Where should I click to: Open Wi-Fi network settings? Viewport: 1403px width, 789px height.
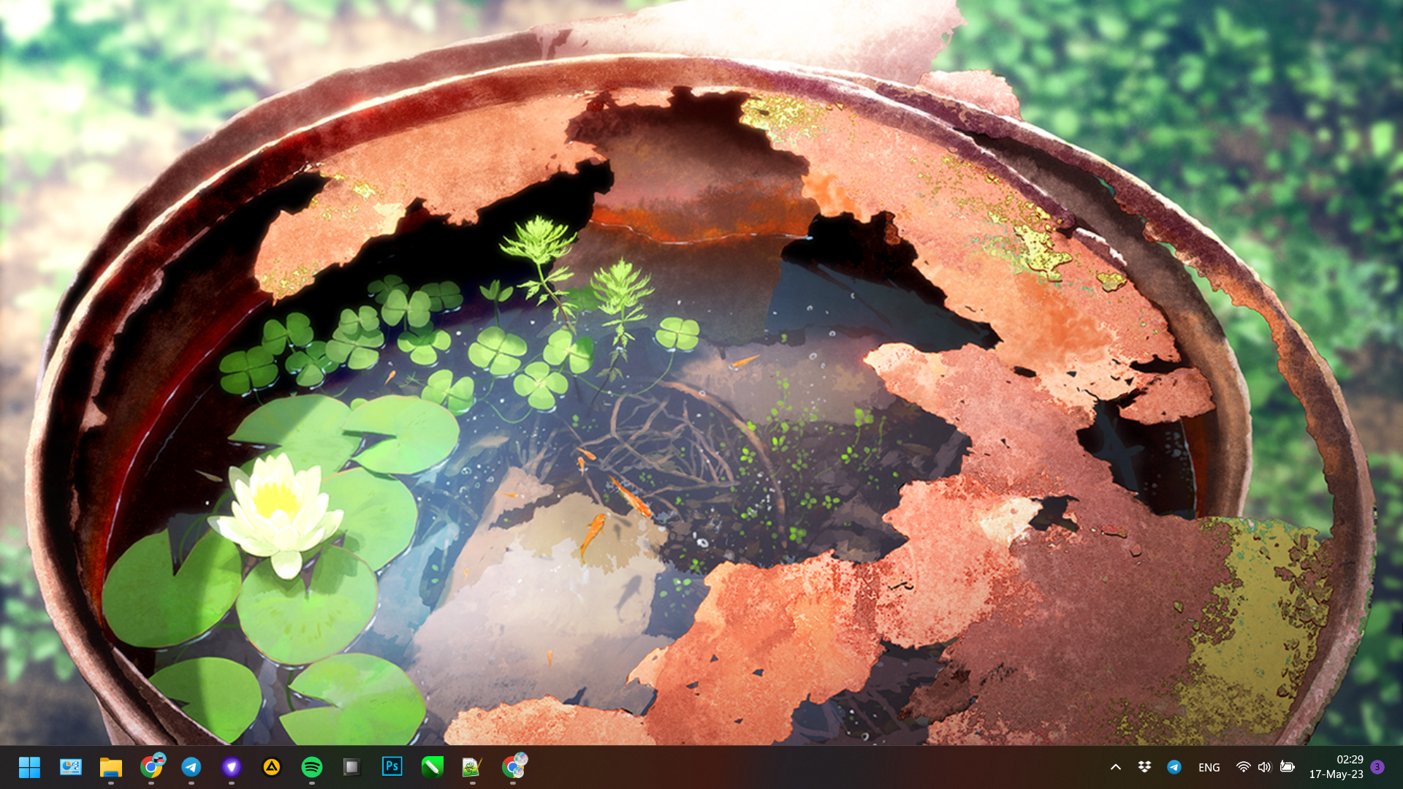point(1243,767)
